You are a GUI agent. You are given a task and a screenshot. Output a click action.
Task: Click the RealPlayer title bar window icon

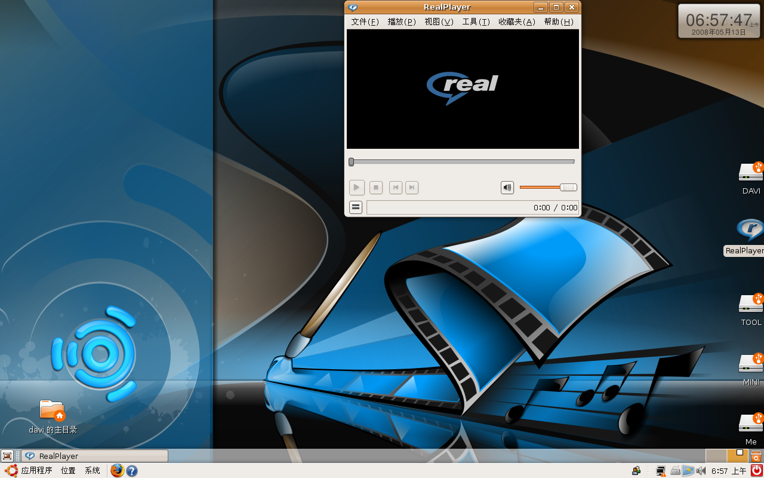click(353, 7)
